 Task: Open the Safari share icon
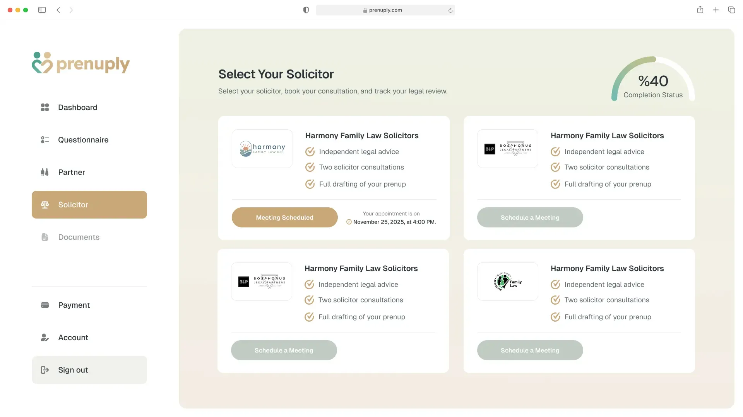tap(700, 10)
